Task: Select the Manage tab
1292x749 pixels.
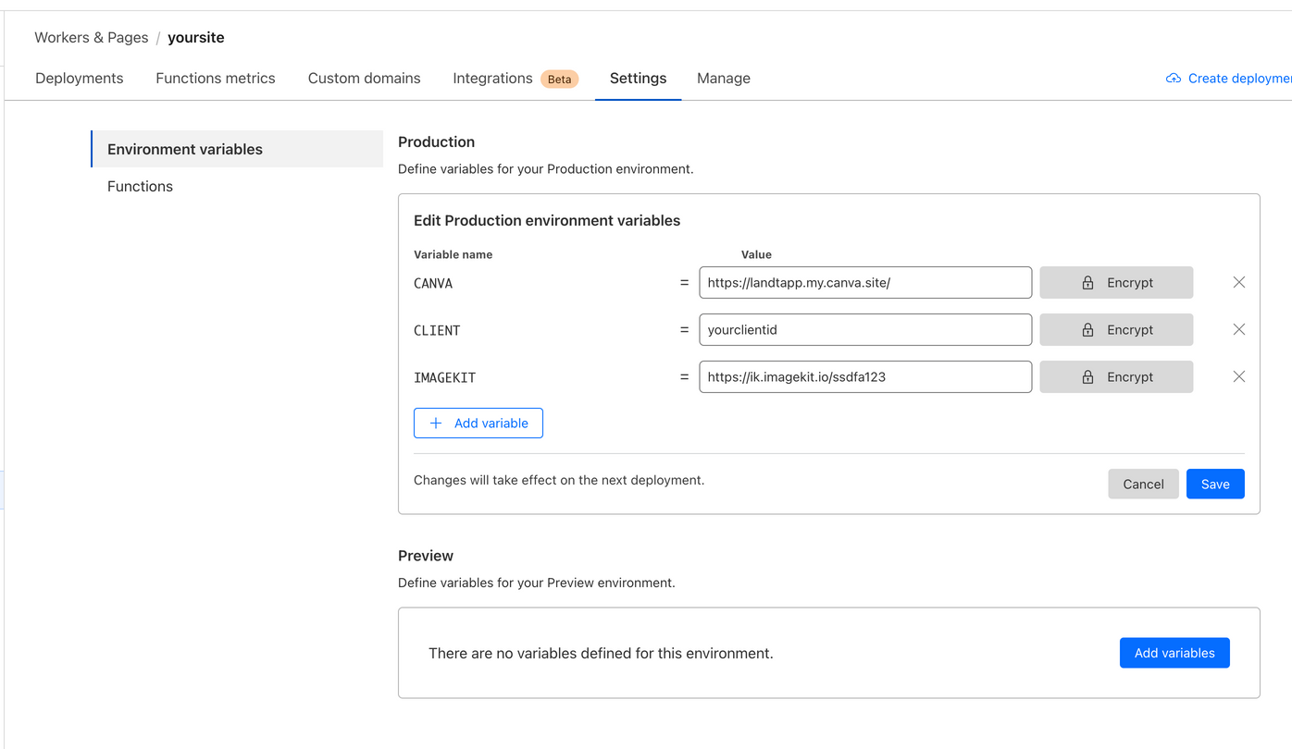Action: tap(723, 79)
